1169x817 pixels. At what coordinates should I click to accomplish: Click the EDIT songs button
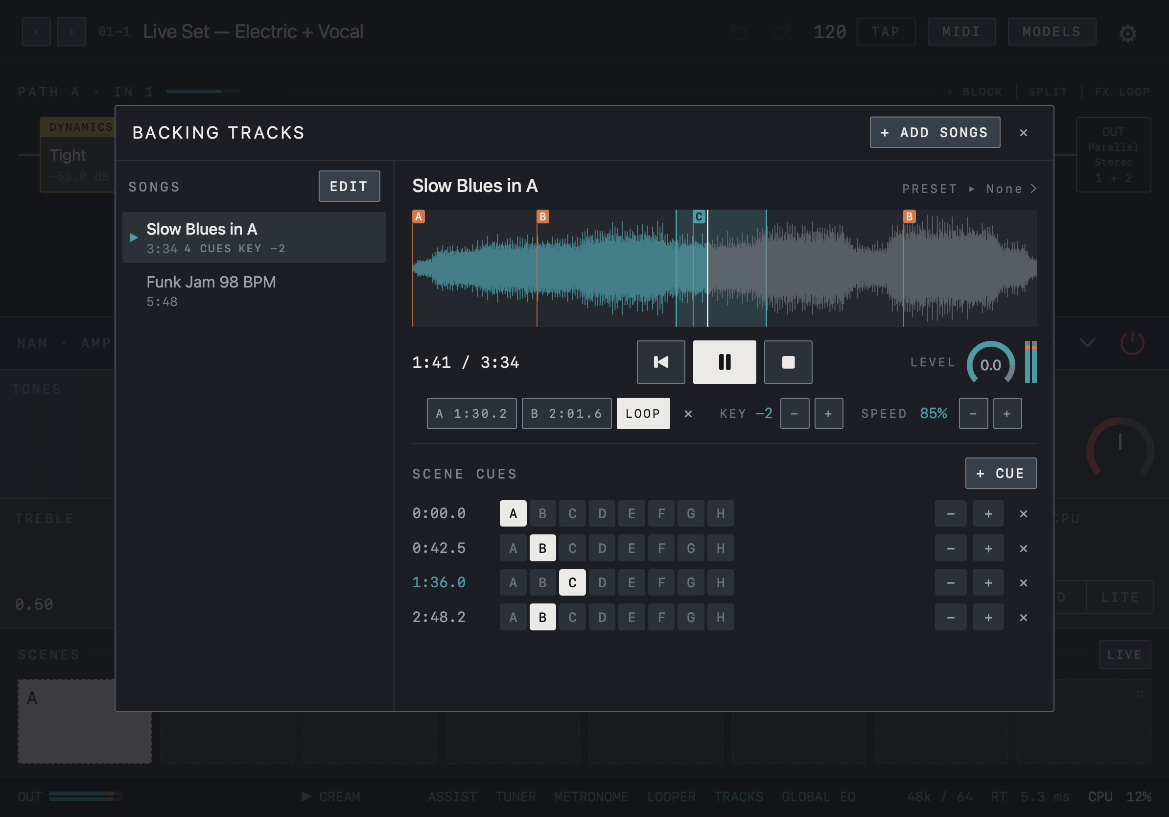point(349,187)
